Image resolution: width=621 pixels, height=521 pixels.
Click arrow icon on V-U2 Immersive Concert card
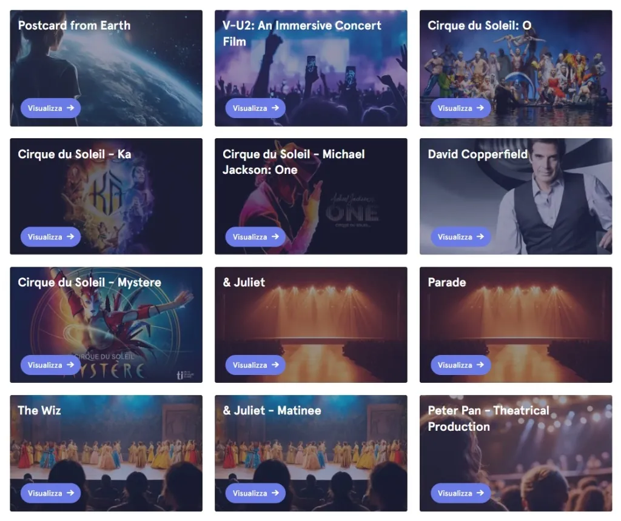click(x=275, y=108)
